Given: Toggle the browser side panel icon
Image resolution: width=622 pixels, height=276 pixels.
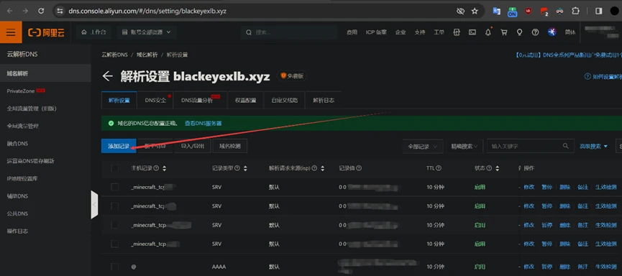Looking at the screenshot, I should point(598,11).
